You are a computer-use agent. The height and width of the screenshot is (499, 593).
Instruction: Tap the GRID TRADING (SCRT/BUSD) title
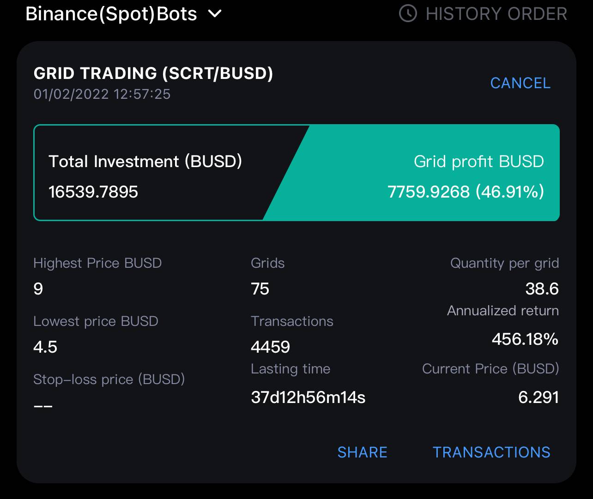click(153, 73)
